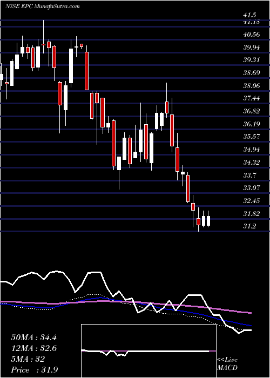Click the 50MA : 34.4 readout
Screen dimensions: 270x378
[33, 337]
